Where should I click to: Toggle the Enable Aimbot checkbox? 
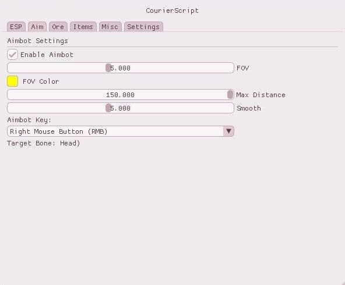[12, 55]
